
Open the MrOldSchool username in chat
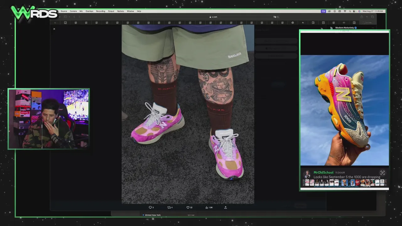coord(323,172)
